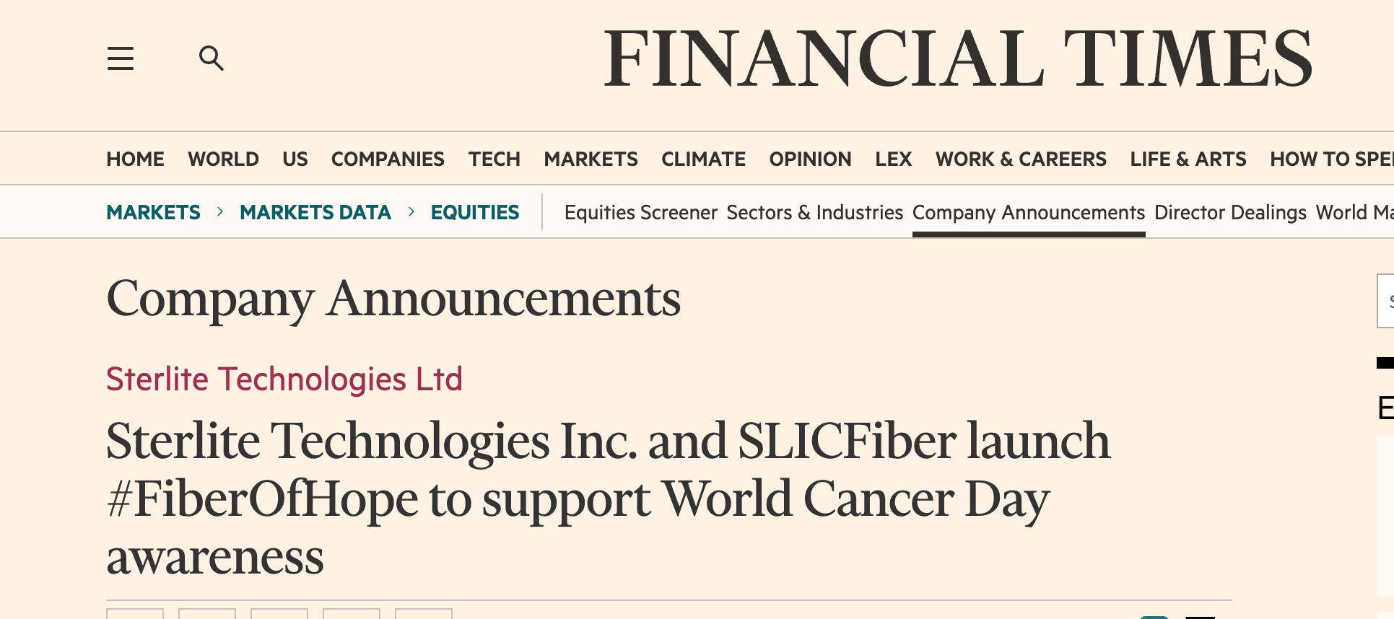Screen dimensions: 1394x619
Task: Open the hamburger navigation menu
Action: click(x=121, y=58)
